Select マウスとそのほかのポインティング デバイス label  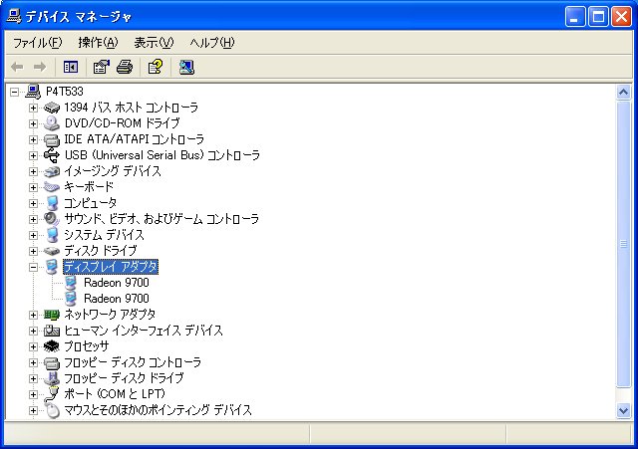(x=158, y=410)
